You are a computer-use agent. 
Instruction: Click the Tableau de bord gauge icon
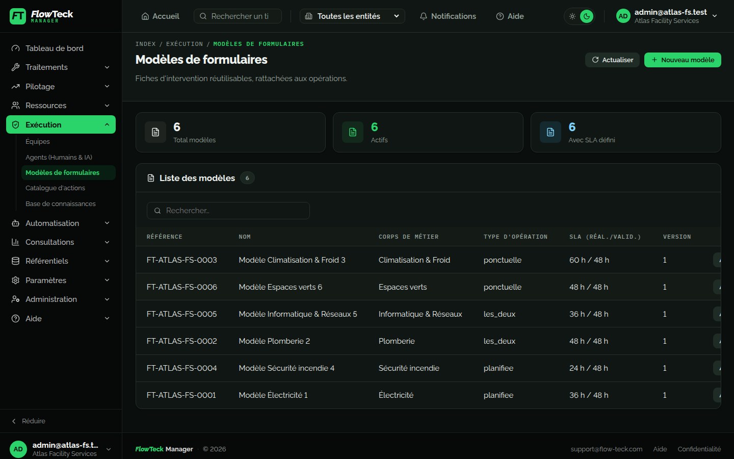pos(15,48)
